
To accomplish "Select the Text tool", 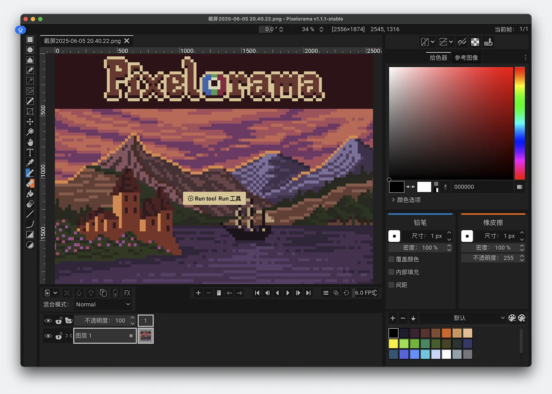I will [30, 152].
